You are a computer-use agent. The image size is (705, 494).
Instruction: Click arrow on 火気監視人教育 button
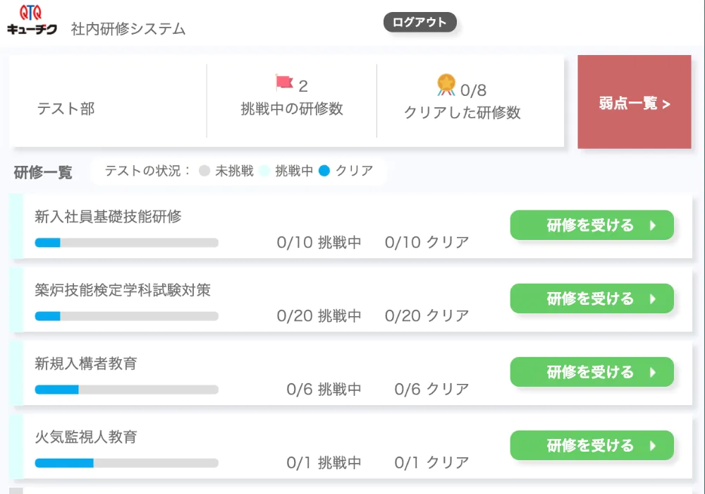pyautogui.click(x=653, y=446)
